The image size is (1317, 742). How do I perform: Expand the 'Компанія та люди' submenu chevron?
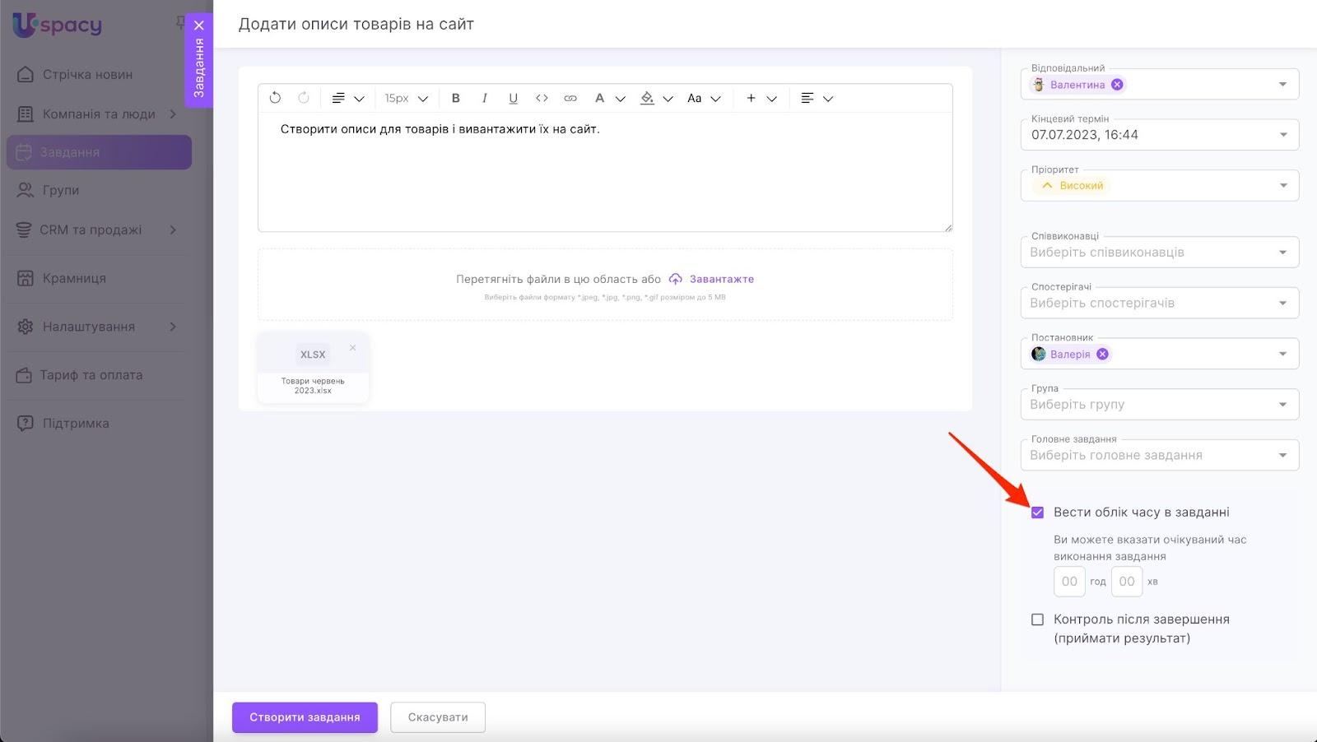click(173, 114)
